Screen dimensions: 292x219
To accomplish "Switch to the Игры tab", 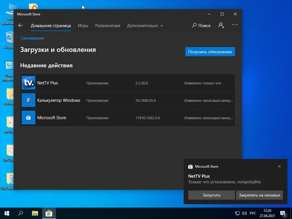I will coord(83,25).
